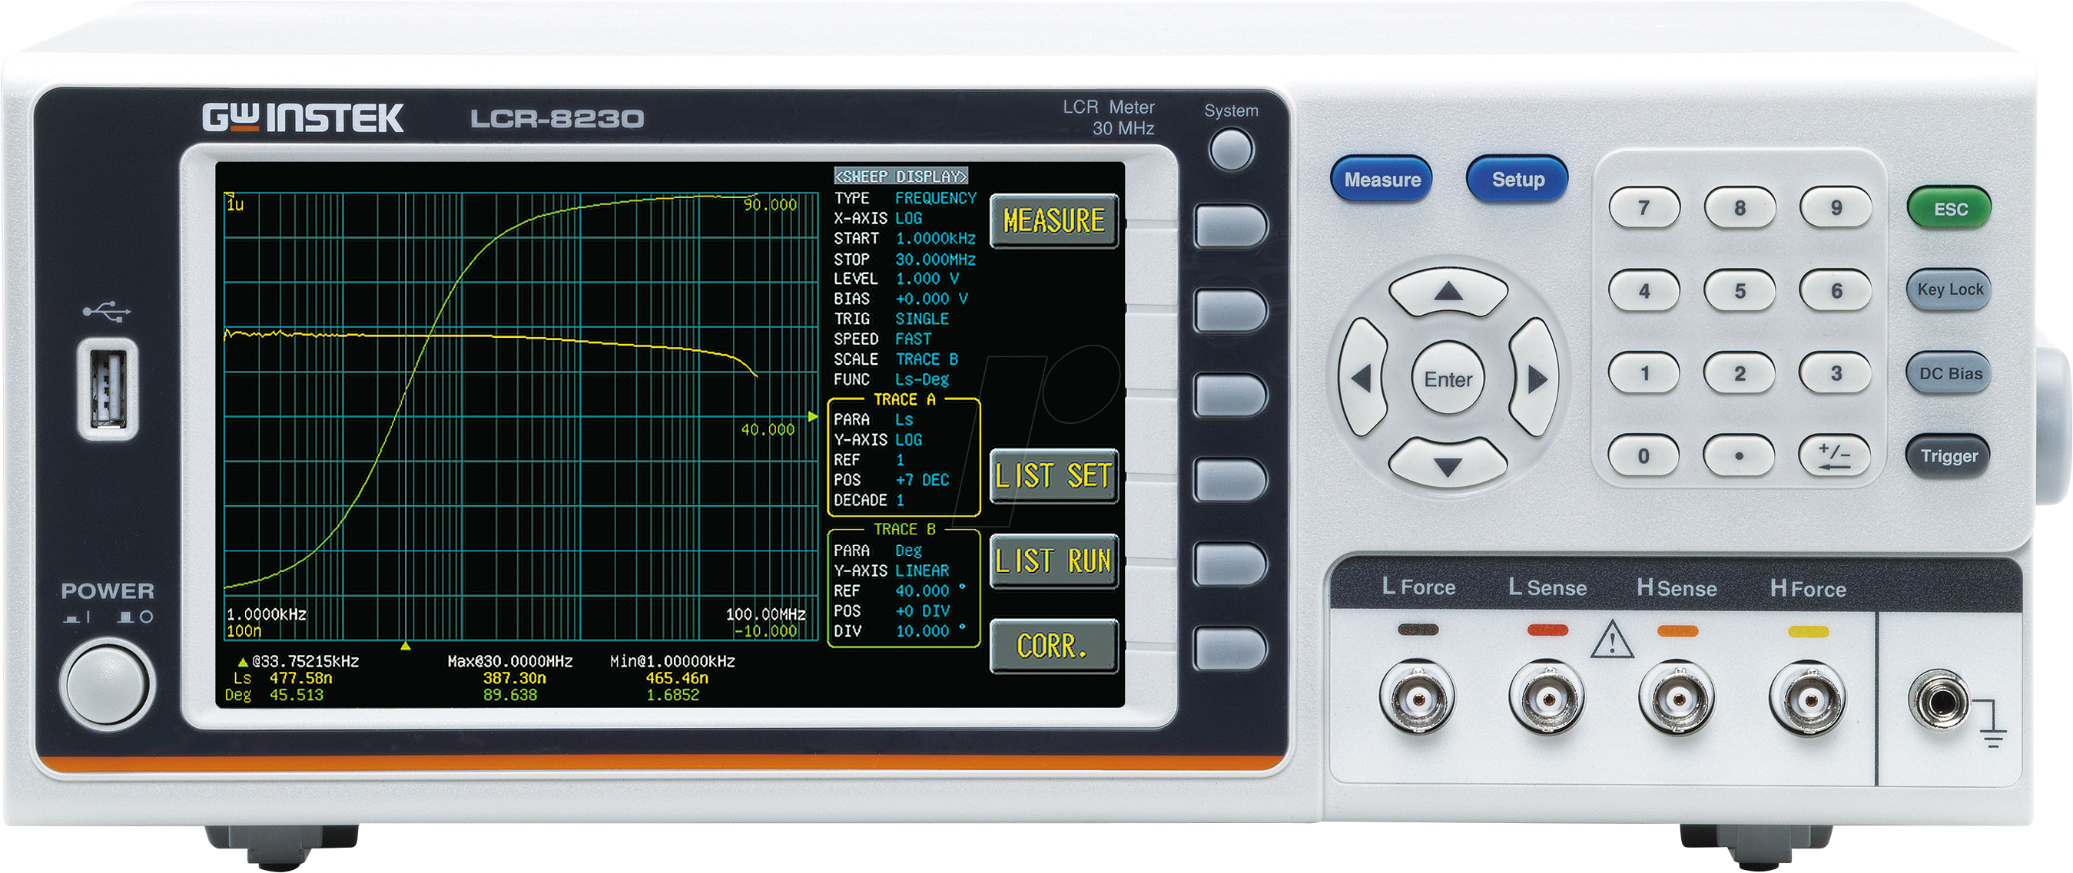Select X-AXIS value LOG
Image resolution: width=2073 pixels, height=873 pixels.
coord(908,218)
